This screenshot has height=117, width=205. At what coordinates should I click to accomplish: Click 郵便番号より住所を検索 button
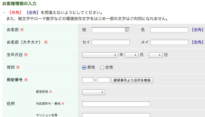point(132,80)
